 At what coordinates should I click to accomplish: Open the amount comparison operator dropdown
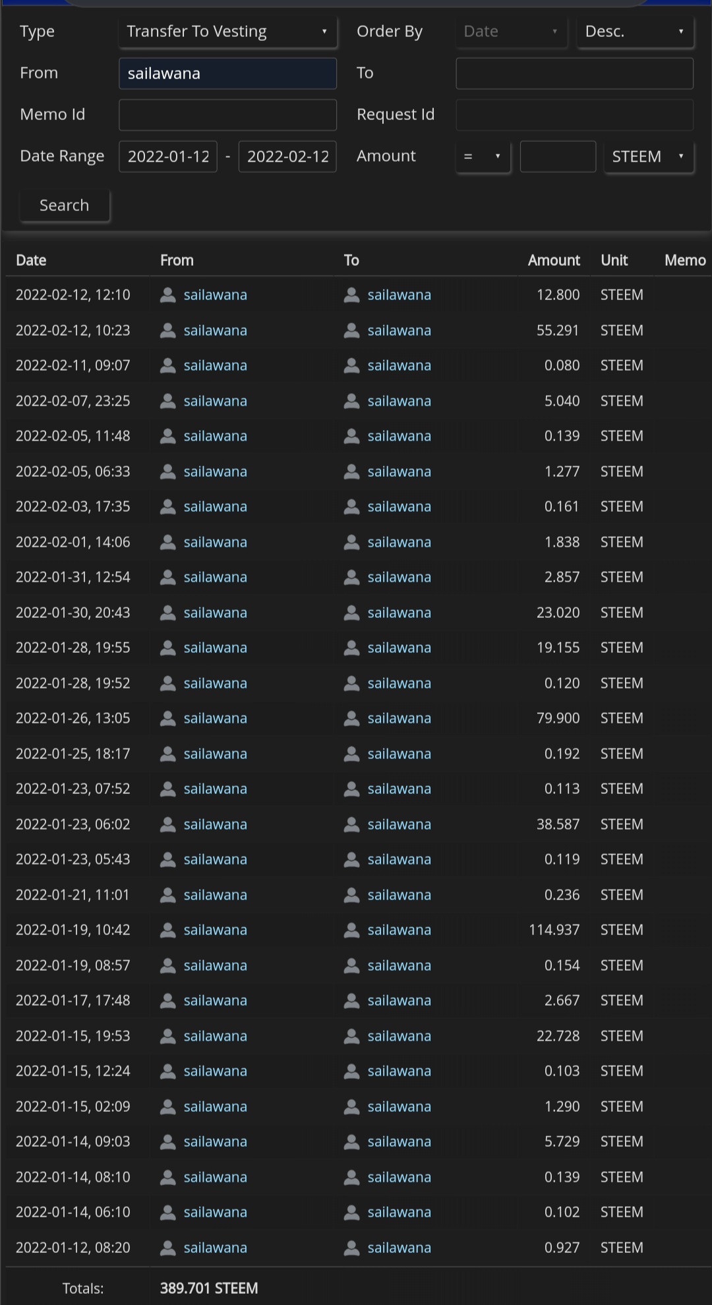click(x=483, y=157)
